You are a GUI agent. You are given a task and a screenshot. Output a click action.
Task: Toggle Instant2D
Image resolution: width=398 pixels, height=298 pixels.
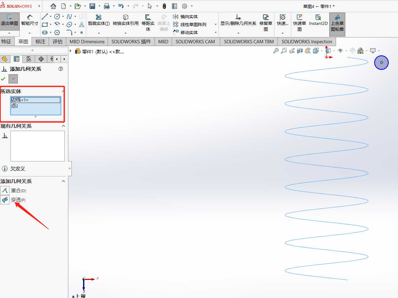[318, 20]
